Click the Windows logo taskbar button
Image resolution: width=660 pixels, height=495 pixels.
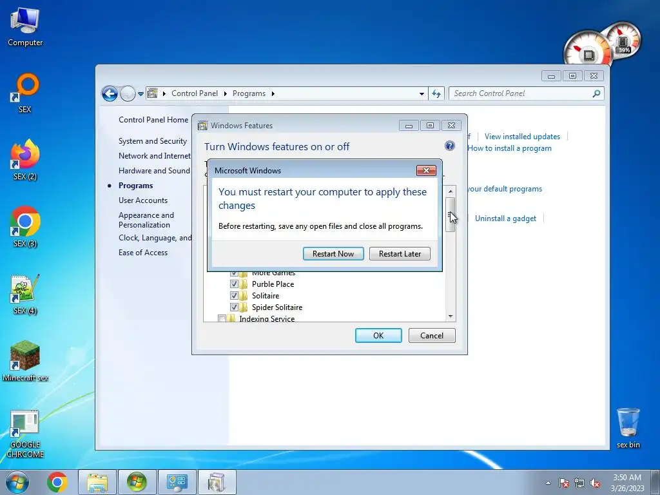(137, 482)
